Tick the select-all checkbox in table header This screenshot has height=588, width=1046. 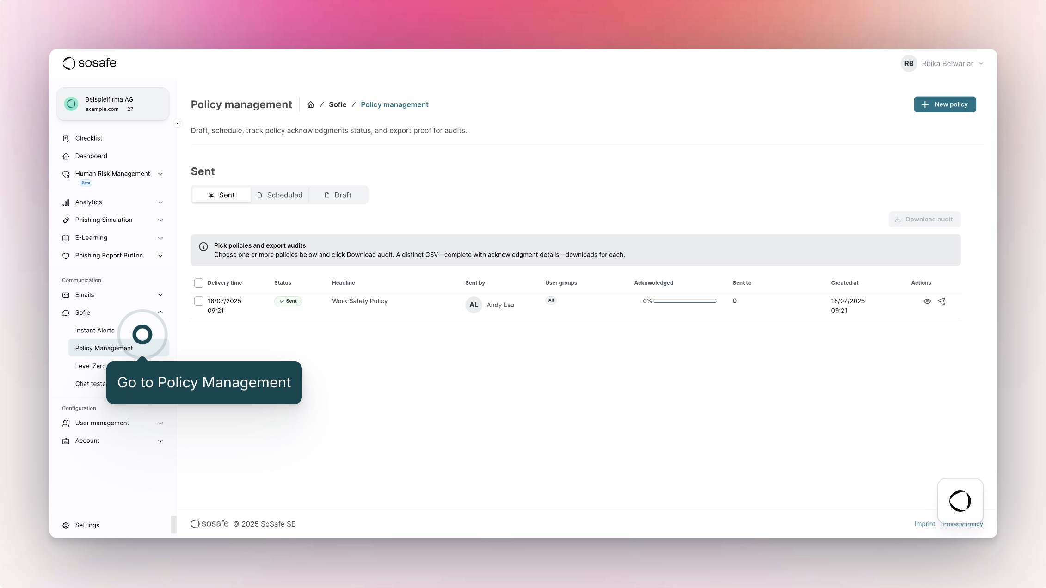199,283
